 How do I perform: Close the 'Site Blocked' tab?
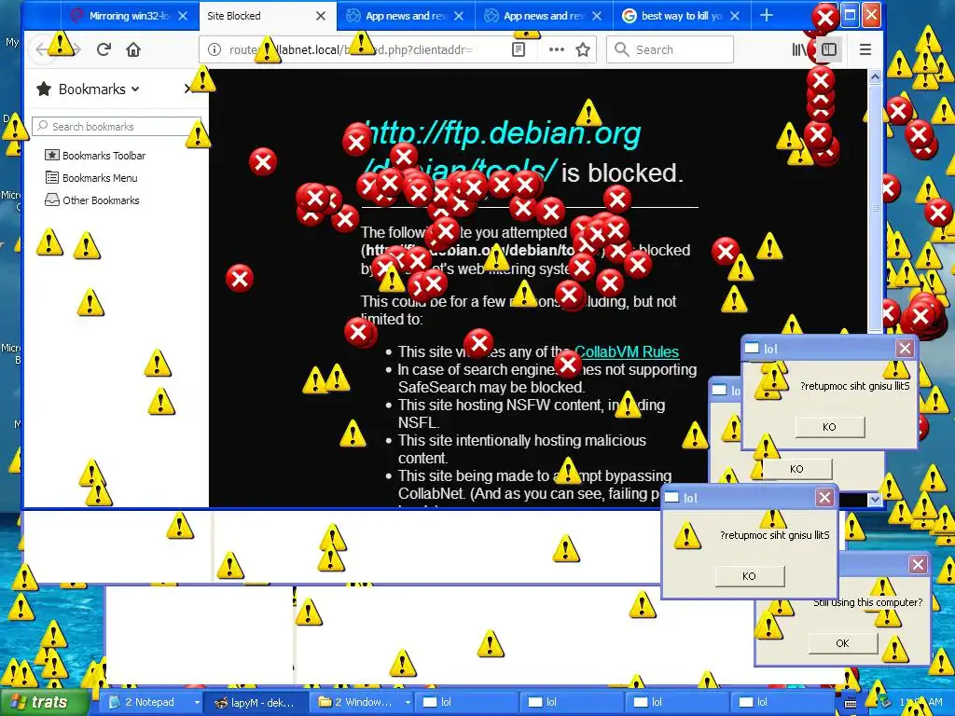tap(321, 16)
